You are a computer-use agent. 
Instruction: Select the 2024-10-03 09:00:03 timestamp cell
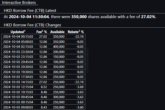18,107
